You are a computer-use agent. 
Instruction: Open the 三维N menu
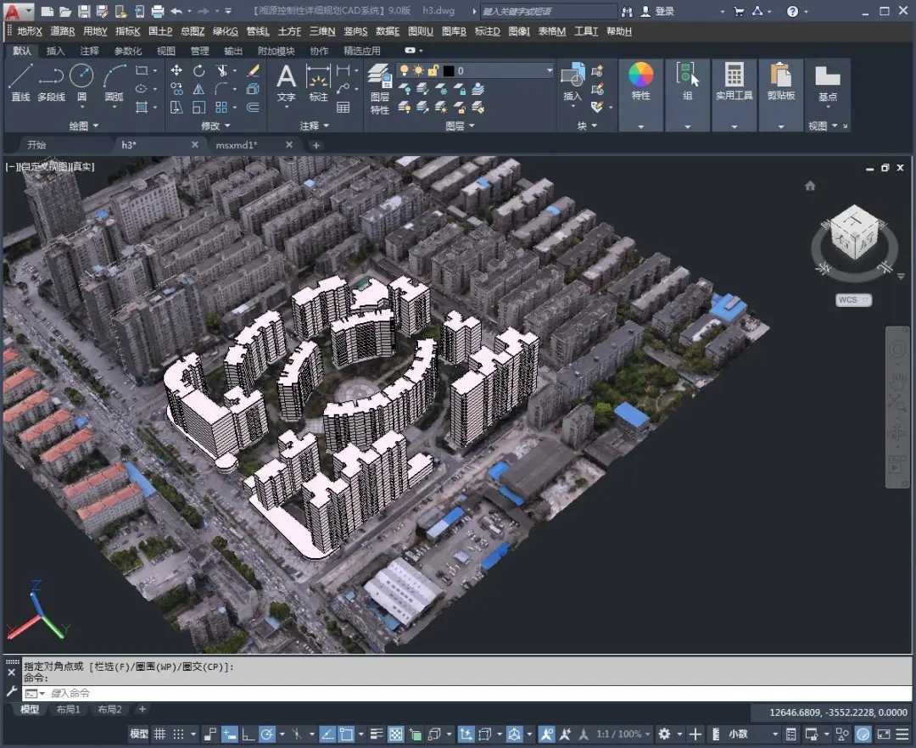point(322,31)
